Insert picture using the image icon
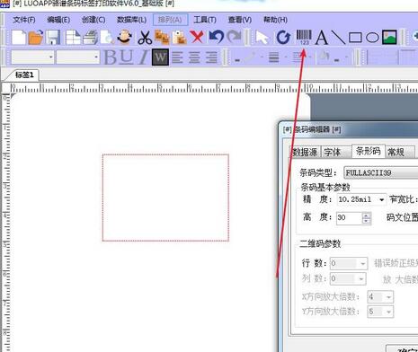The image size is (418, 352). pyautogui.click(x=389, y=38)
